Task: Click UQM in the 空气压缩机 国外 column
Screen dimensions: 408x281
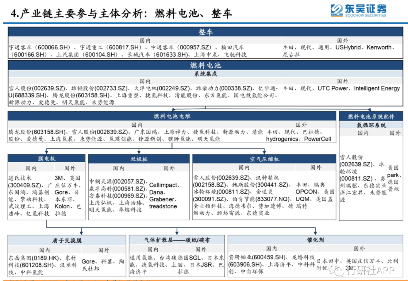Action: (x=302, y=199)
